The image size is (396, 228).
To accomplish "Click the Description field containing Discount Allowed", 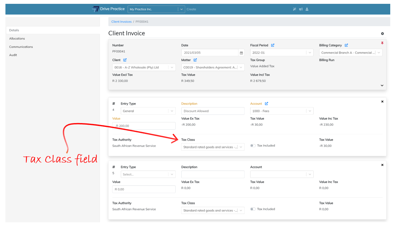I will [213, 111].
